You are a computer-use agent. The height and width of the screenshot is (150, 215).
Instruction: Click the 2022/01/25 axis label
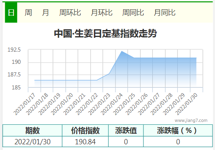click(x=124, y=104)
